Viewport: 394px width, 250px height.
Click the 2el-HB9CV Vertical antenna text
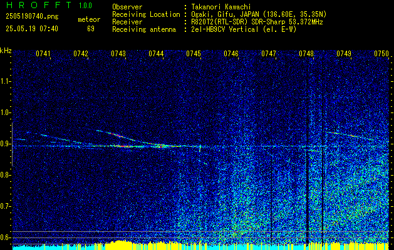pos(244,29)
